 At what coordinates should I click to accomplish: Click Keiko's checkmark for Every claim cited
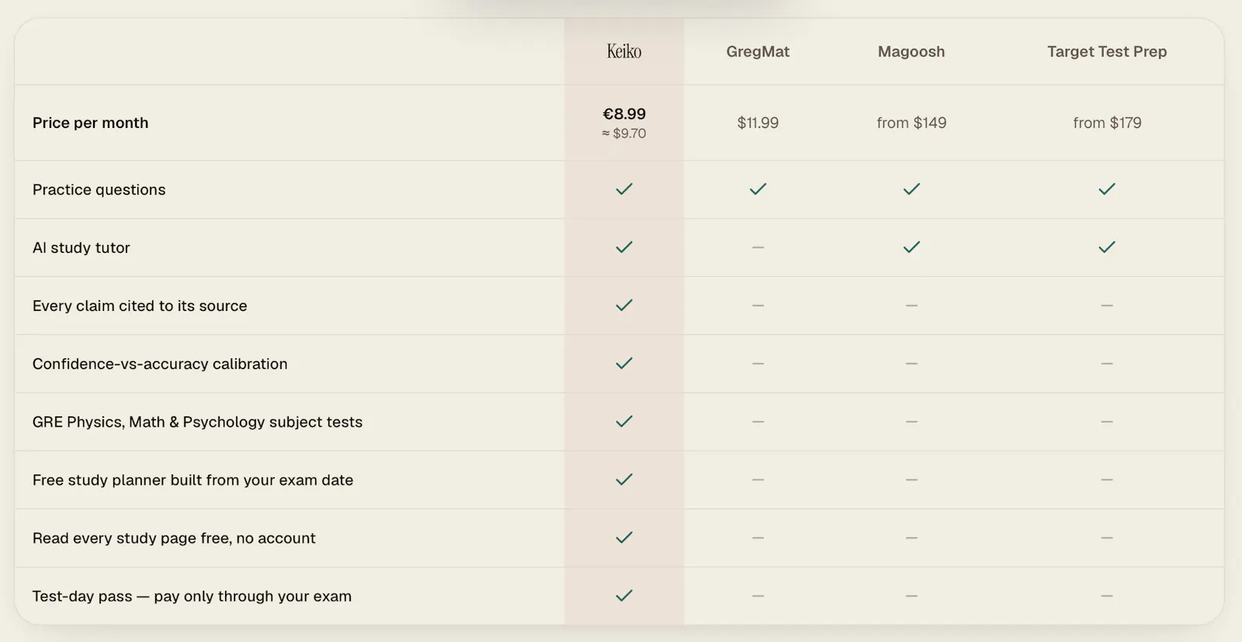tap(624, 305)
